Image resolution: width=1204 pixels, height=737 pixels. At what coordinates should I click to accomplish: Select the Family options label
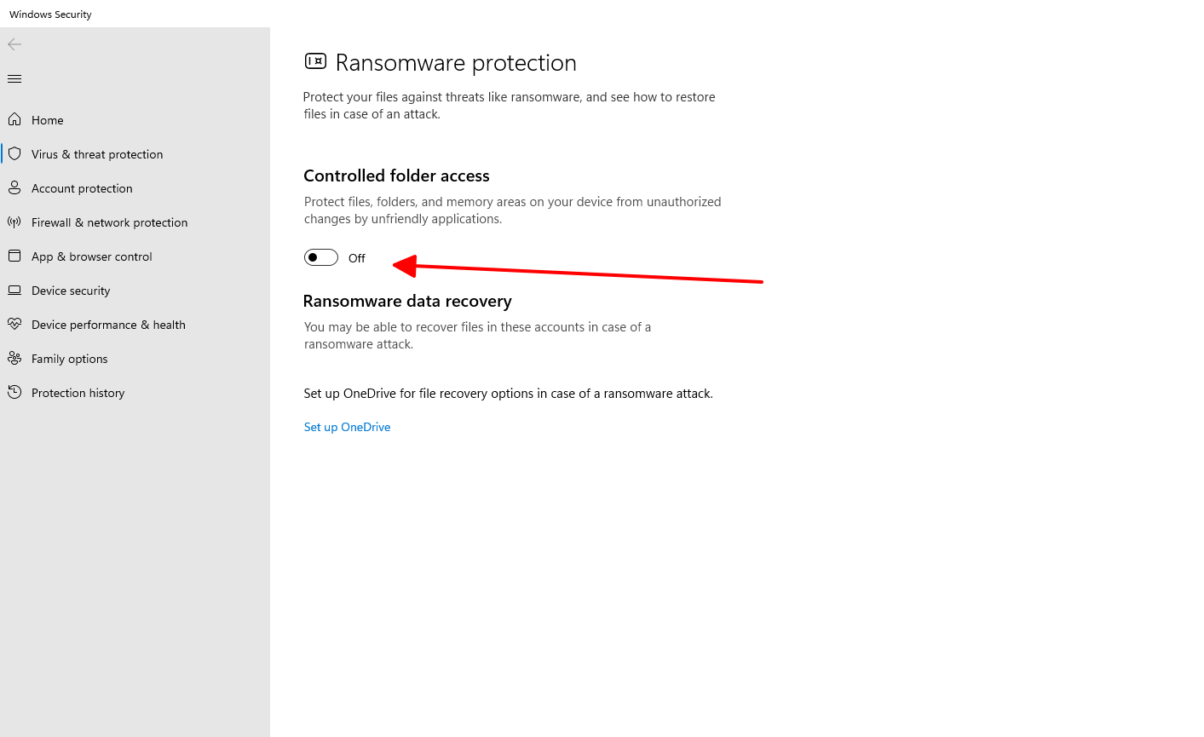pos(69,359)
